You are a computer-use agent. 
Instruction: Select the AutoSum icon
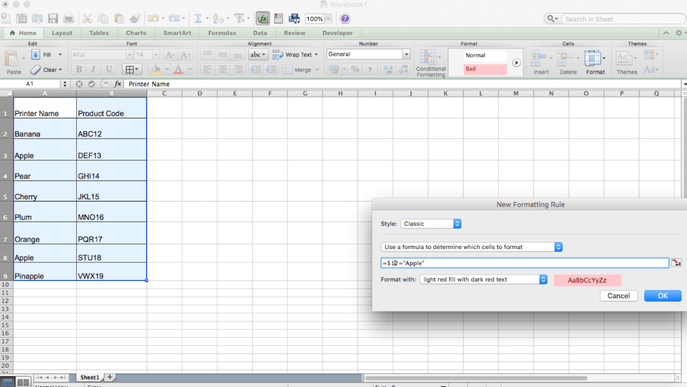(198, 18)
